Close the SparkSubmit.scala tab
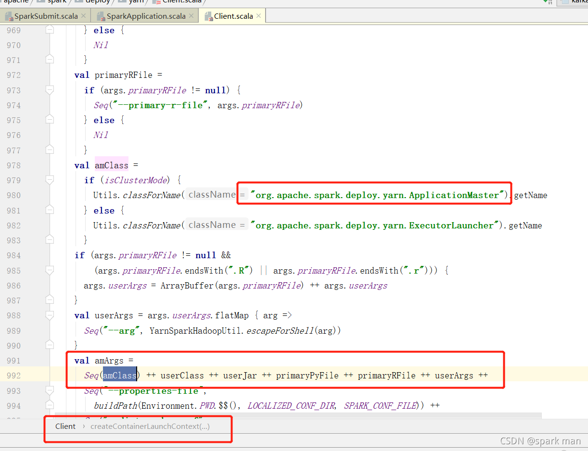The width and height of the screenshot is (588, 451). [84, 16]
